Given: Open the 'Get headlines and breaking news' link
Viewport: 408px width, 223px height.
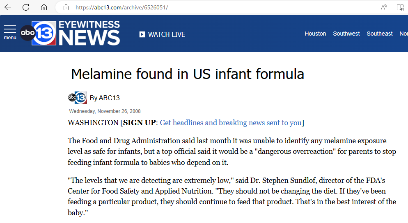Looking at the screenshot, I should [x=230, y=123].
